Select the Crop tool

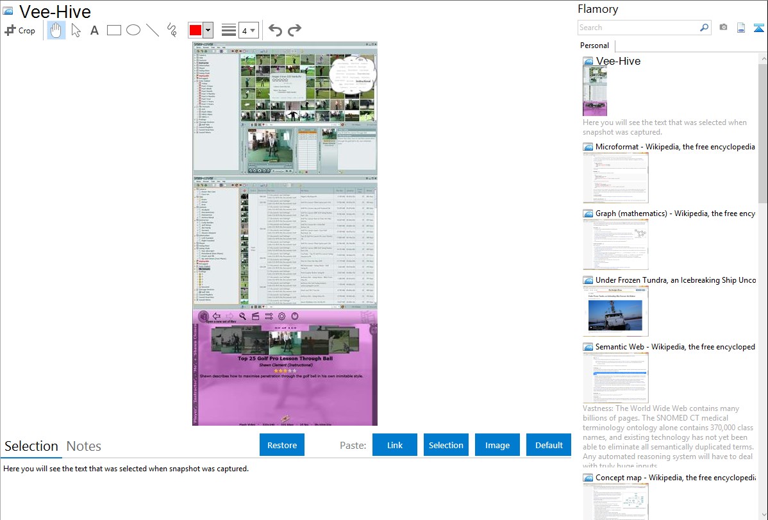20,30
